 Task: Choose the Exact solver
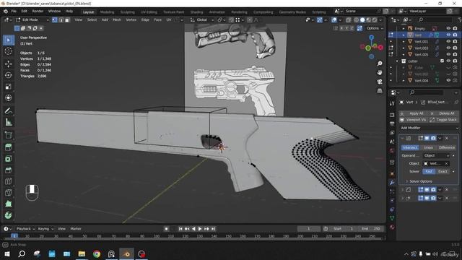[x=443, y=171]
